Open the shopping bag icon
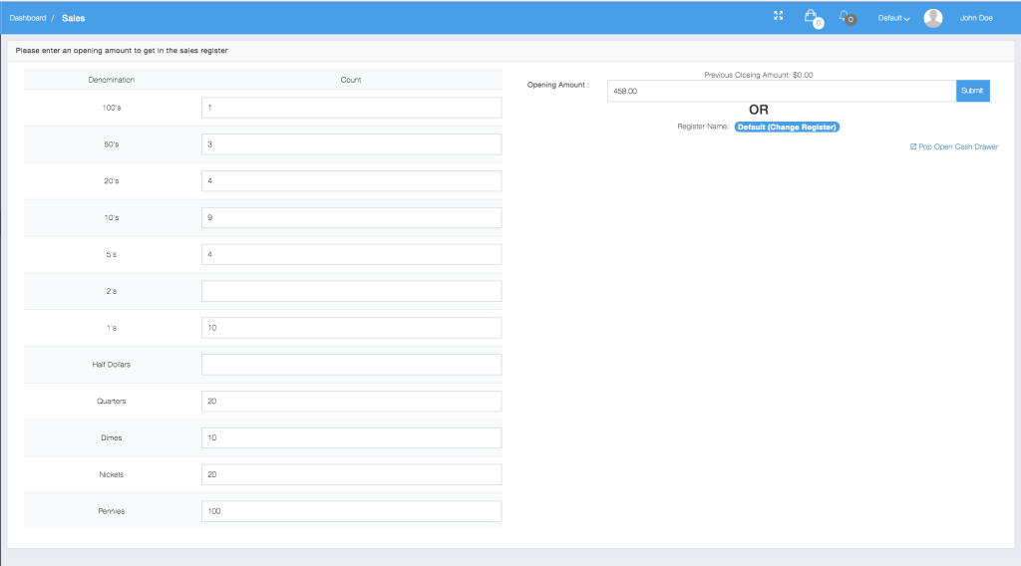 pos(811,17)
